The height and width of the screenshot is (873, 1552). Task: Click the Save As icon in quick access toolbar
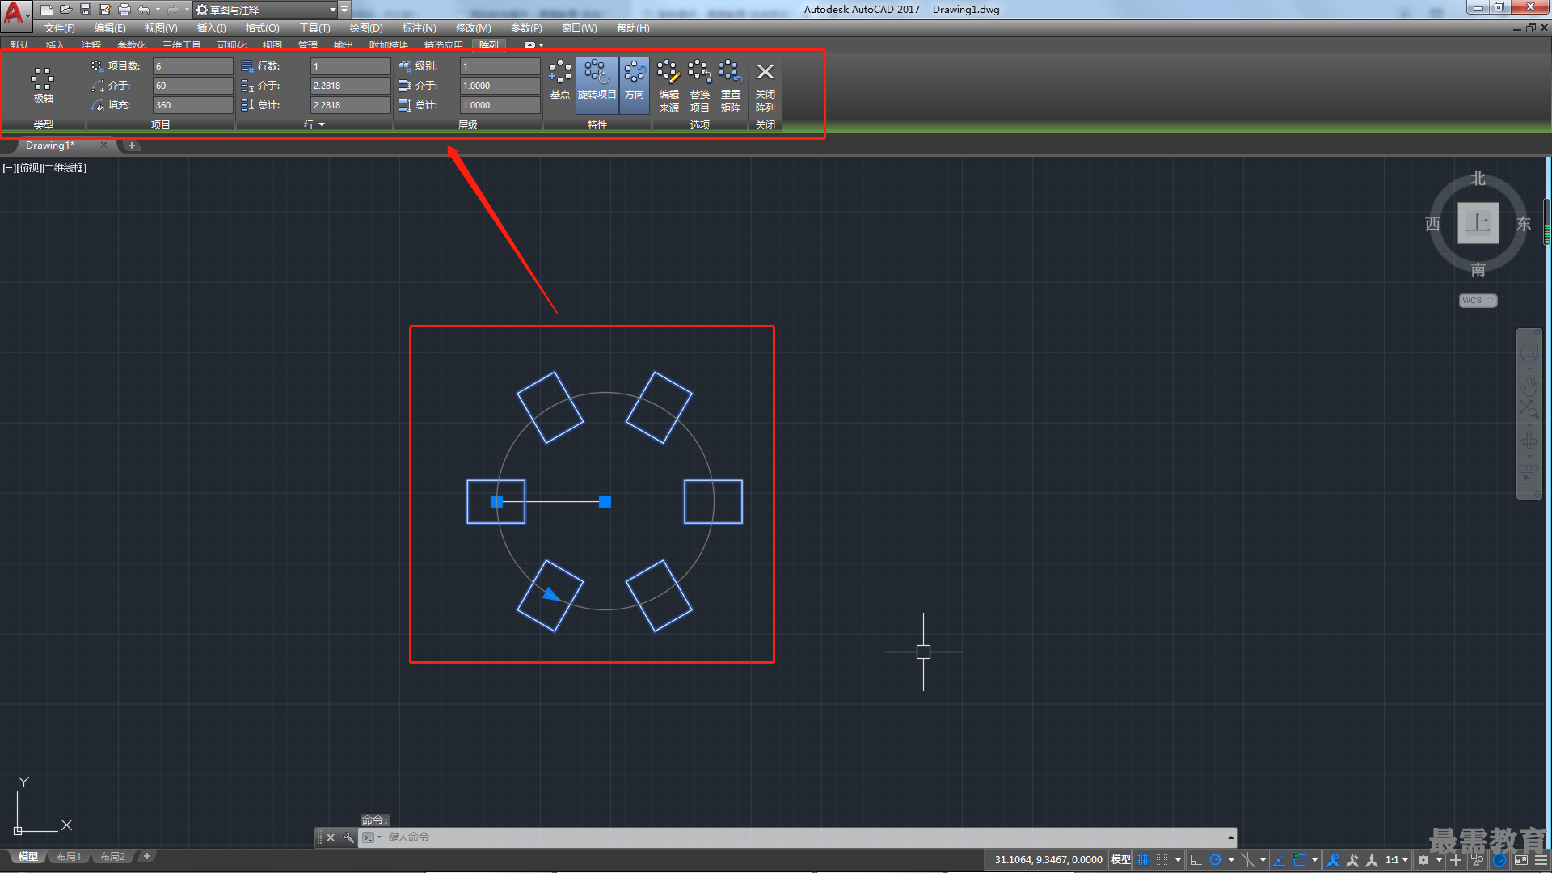pyautogui.click(x=105, y=10)
